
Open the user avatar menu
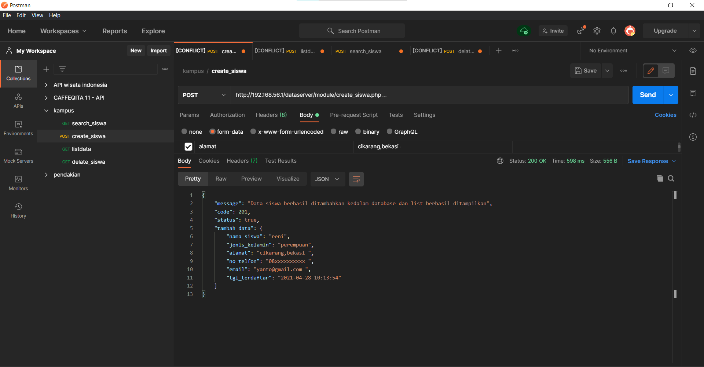click(x=630, y=31)
